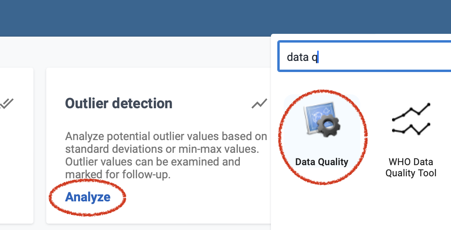Click the trend line icon beside Outlier detection
This screenshot has height=230, width=451.
coord(259,103)
